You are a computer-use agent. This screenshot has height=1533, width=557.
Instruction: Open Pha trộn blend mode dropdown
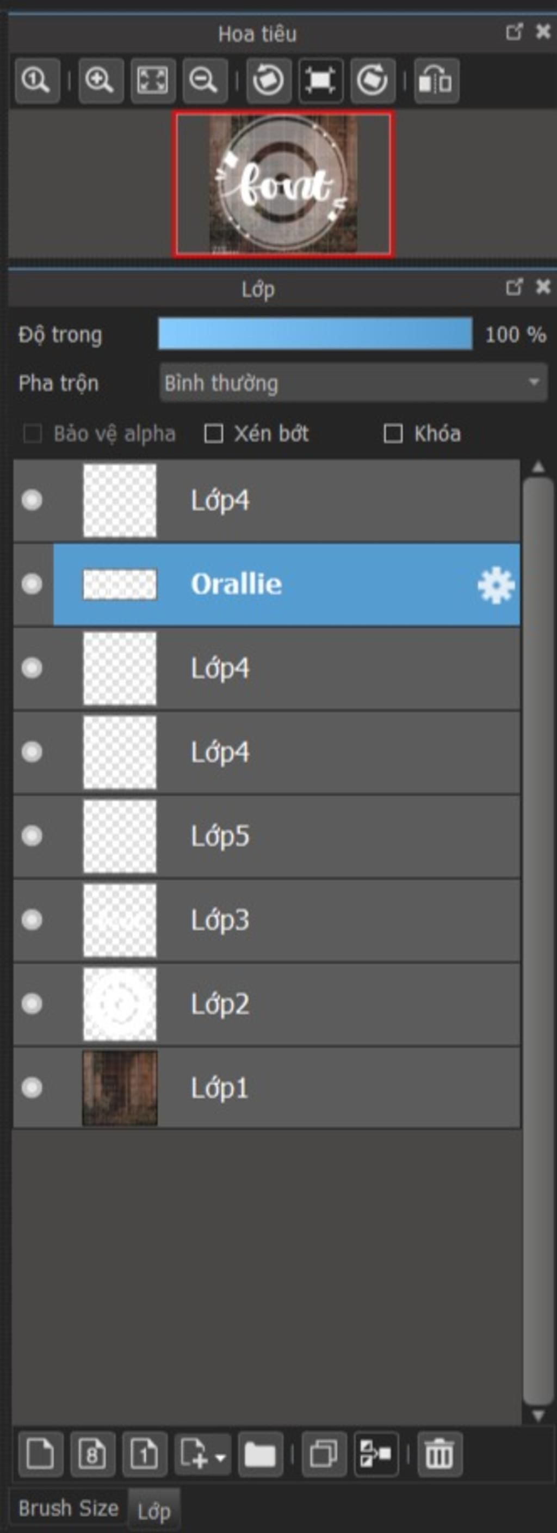[353, 383]
